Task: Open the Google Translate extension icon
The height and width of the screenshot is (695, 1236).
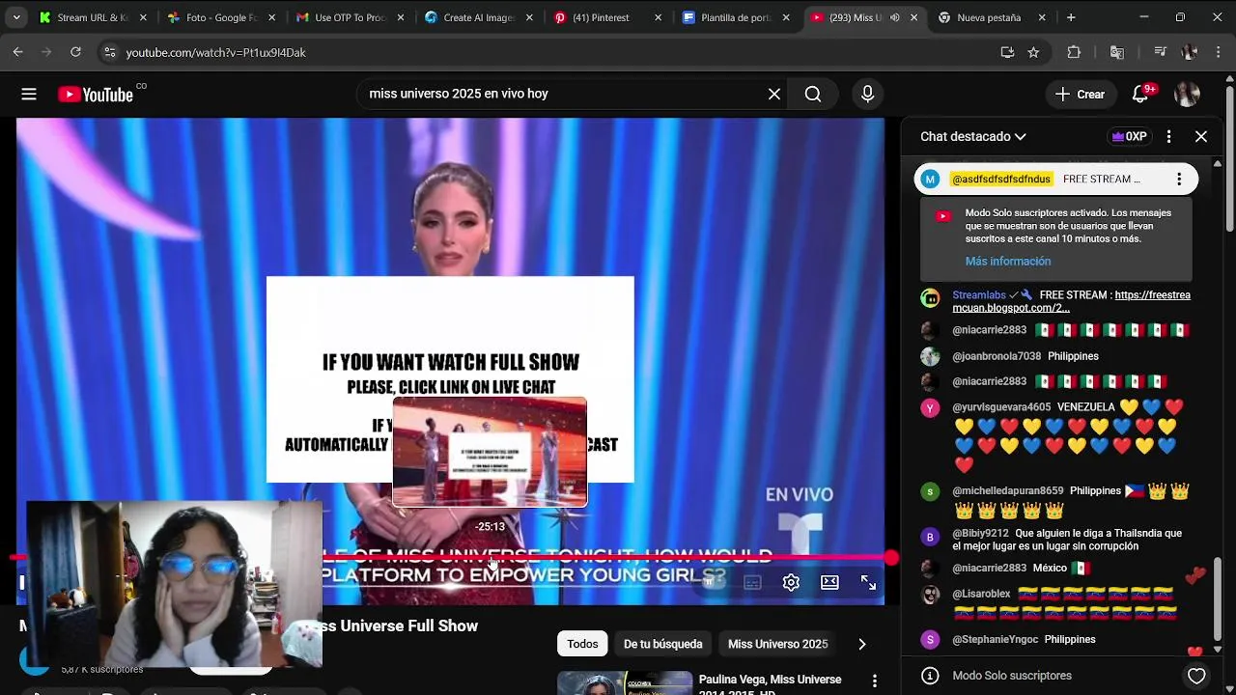Action: pyautogui.click(x=1117, y=52)
